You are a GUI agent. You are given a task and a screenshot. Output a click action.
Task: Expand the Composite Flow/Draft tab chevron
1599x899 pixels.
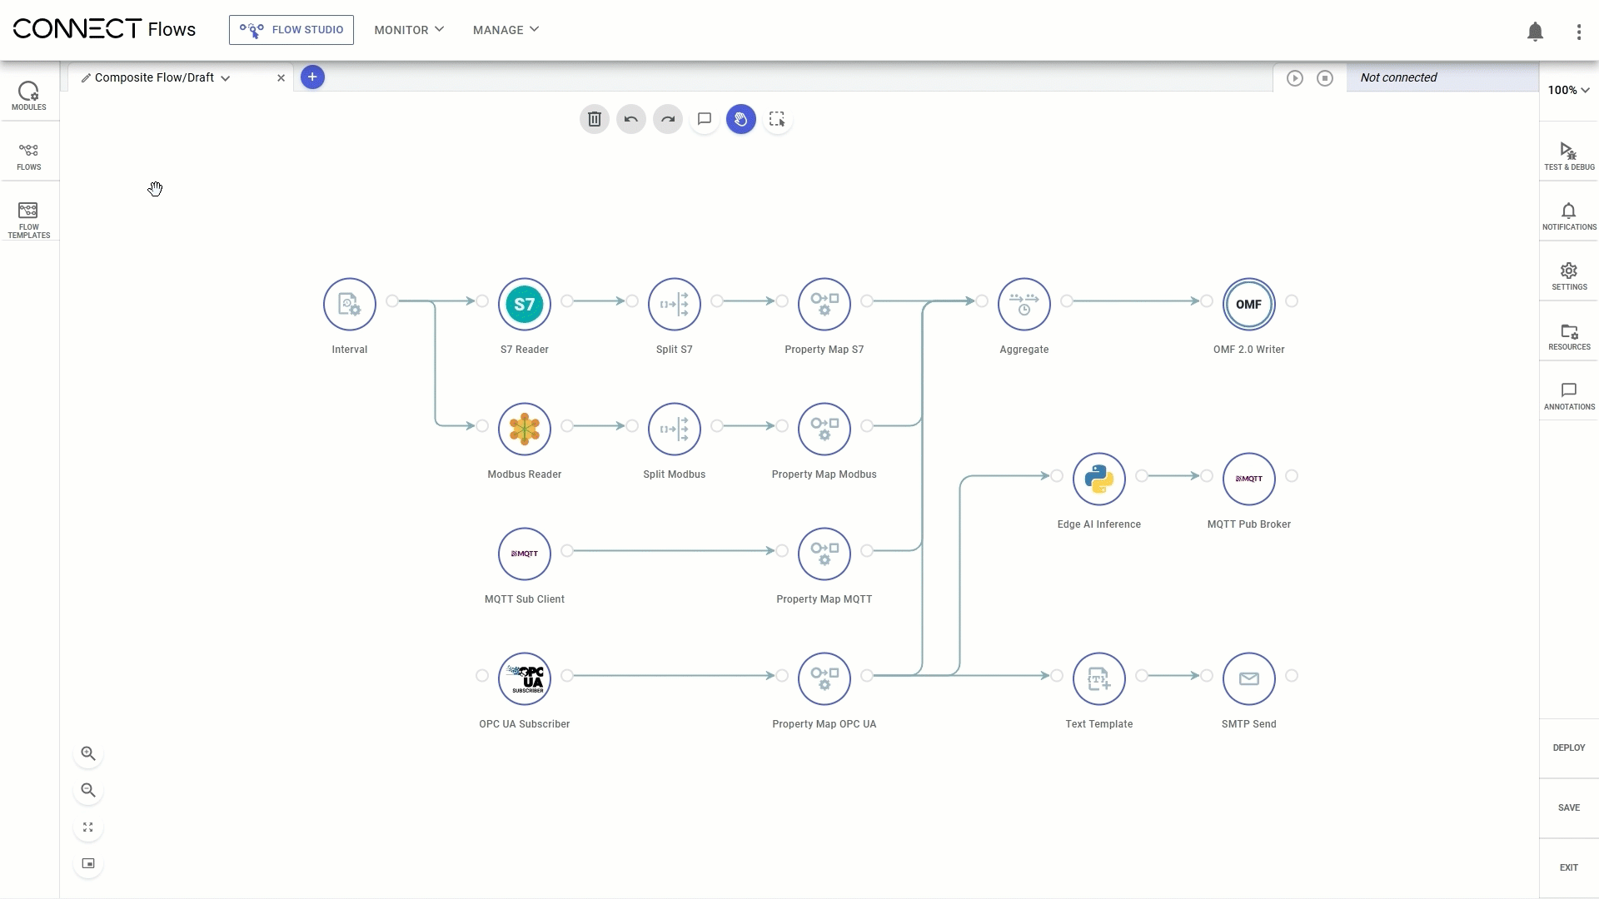tap(226, 78)
